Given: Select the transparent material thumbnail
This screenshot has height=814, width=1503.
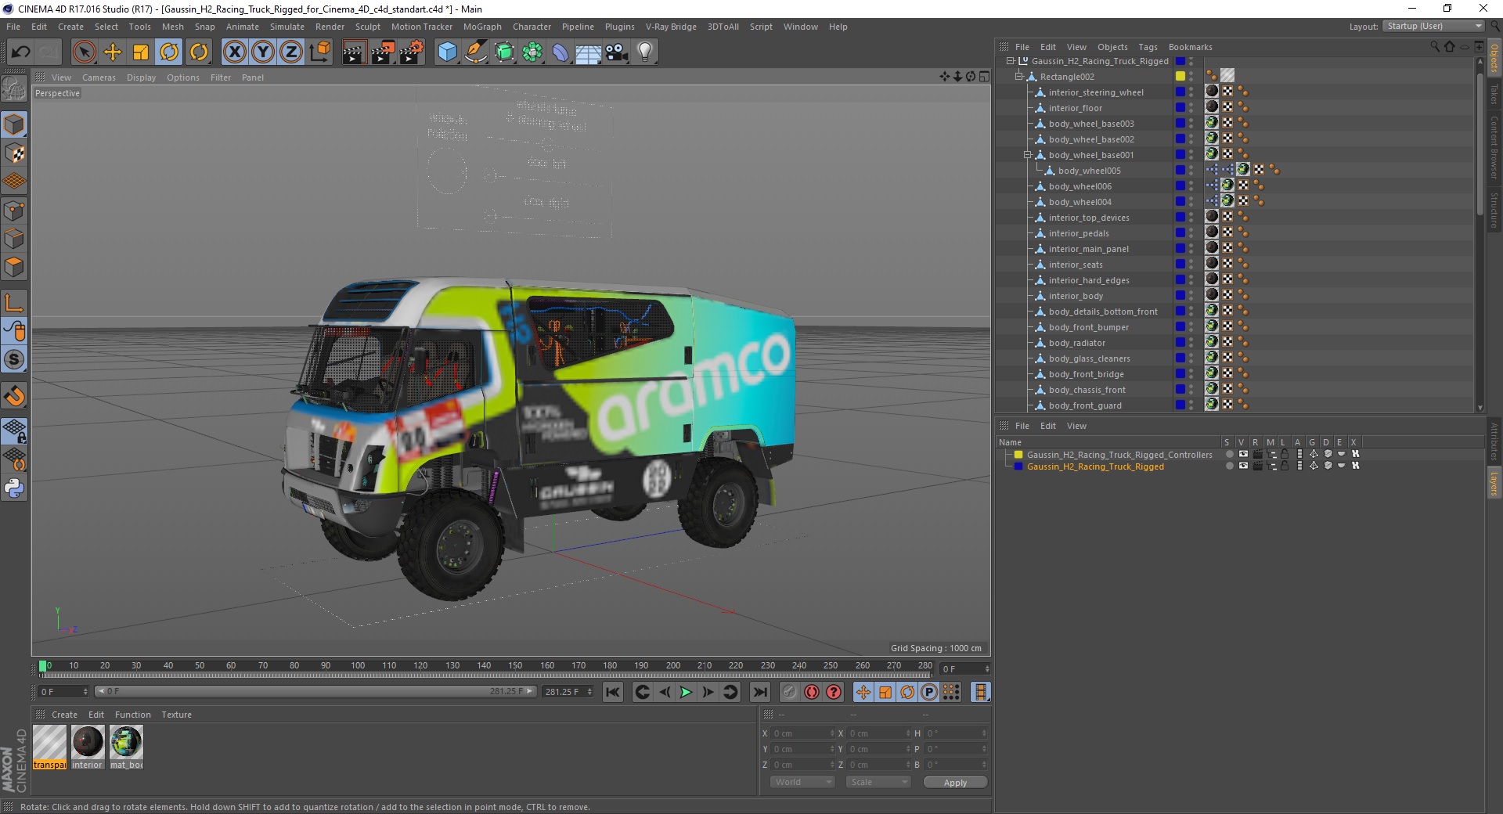Looking at the screenshot, I should coord(49,747).
